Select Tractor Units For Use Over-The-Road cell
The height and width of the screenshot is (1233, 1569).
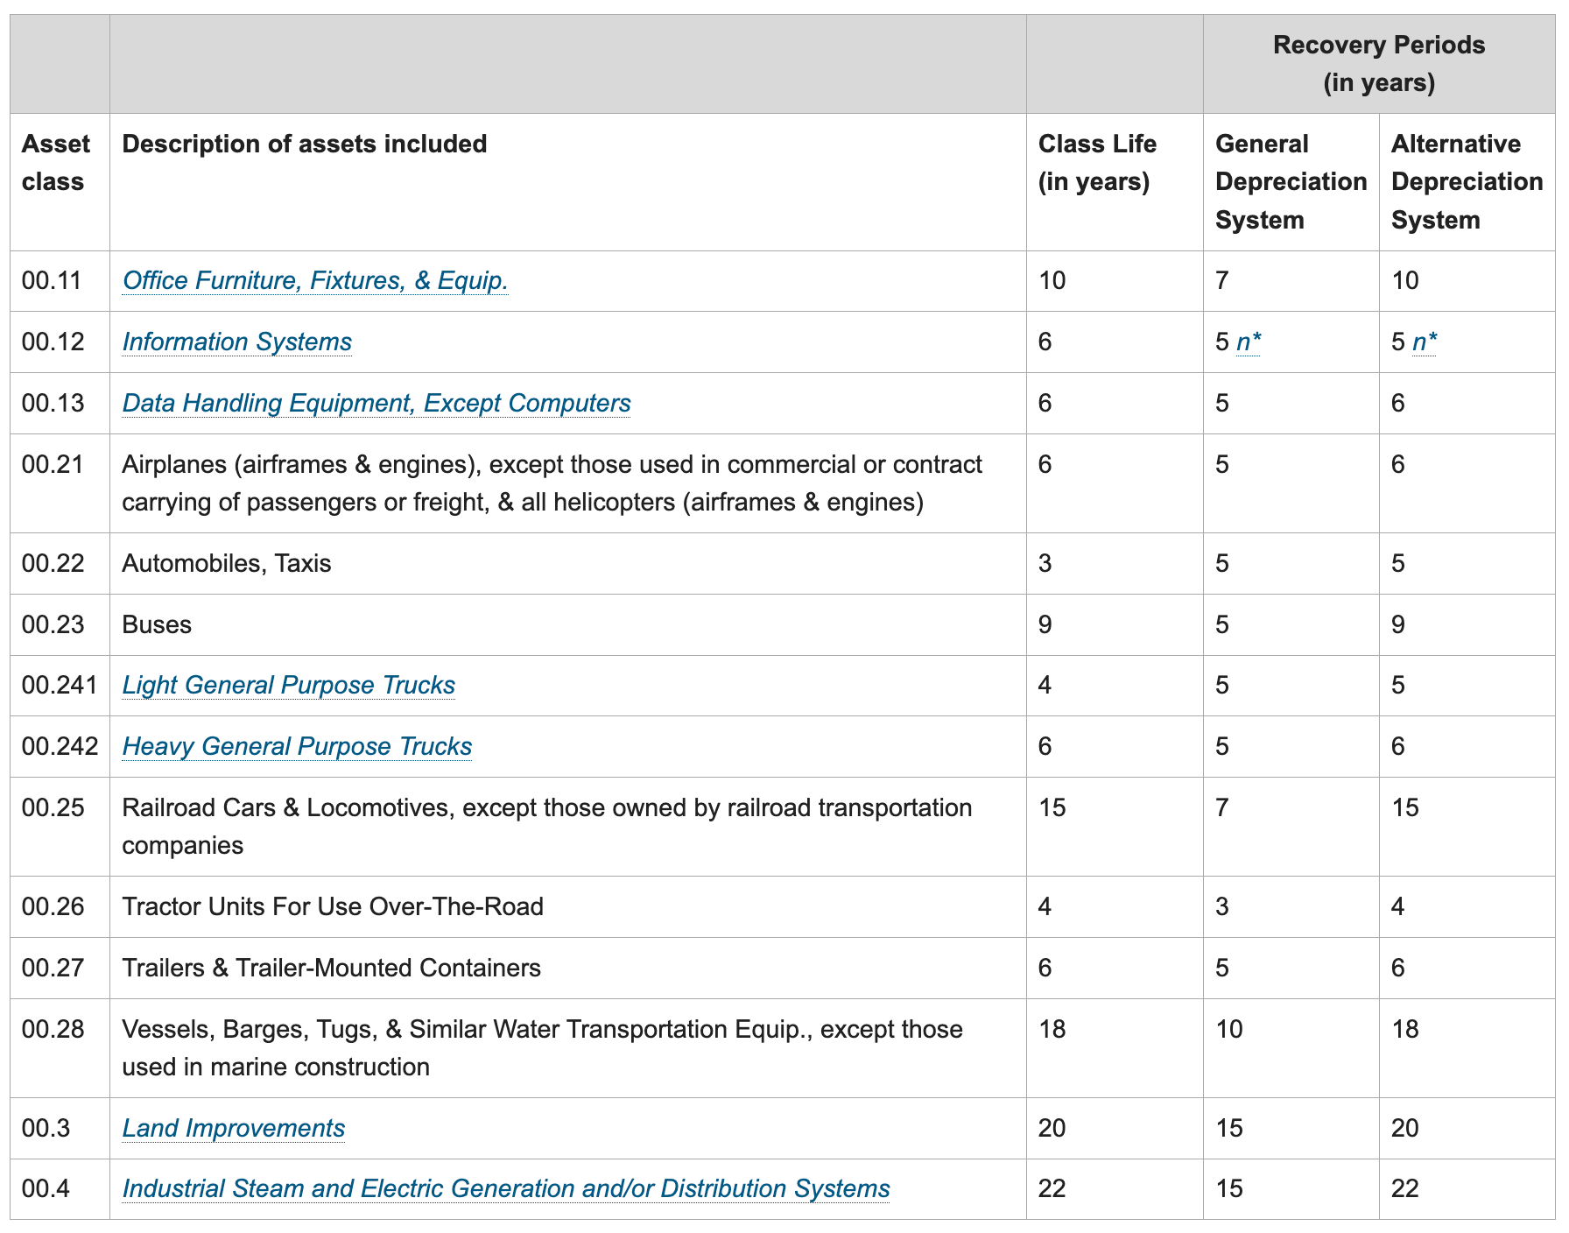pos(568,906)
